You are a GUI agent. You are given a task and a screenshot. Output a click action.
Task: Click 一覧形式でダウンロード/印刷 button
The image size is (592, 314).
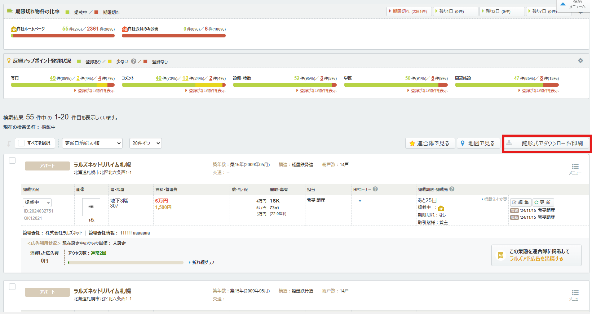click(547, 143)
